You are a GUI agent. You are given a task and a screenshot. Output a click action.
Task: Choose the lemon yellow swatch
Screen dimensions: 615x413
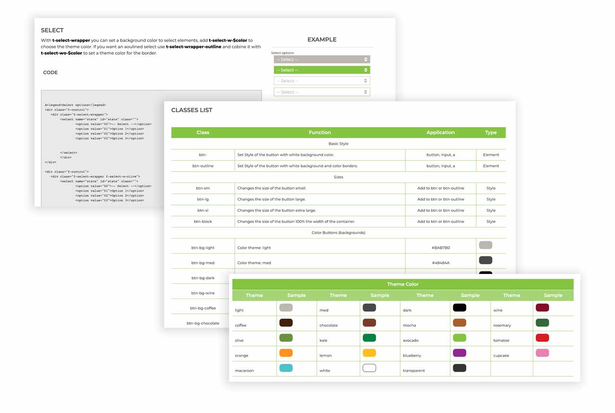(x=369, y=353)
